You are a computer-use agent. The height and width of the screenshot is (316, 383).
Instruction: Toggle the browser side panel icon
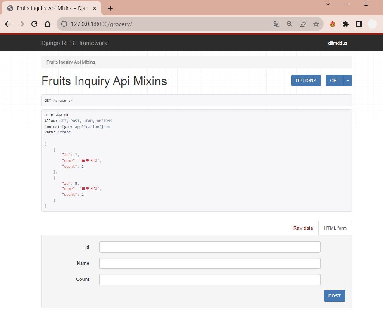tap(359, 24)
